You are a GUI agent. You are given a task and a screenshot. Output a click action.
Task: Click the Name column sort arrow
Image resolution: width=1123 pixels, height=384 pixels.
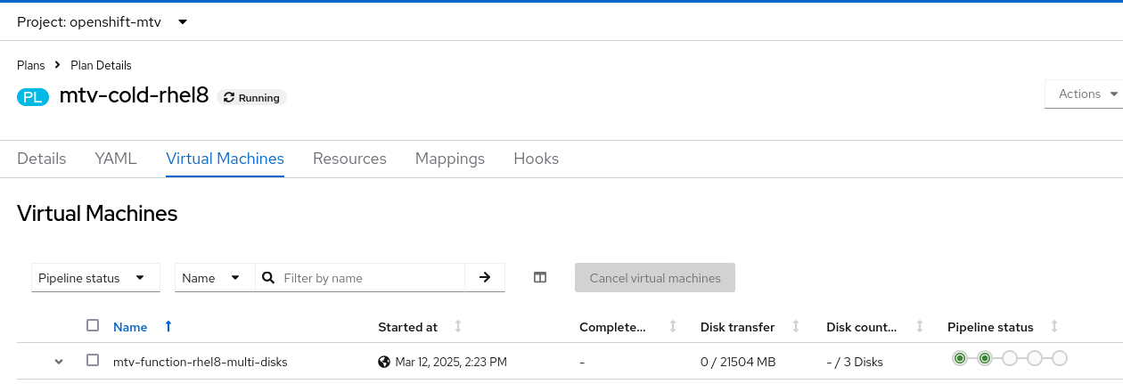click(x=168, y=327)
